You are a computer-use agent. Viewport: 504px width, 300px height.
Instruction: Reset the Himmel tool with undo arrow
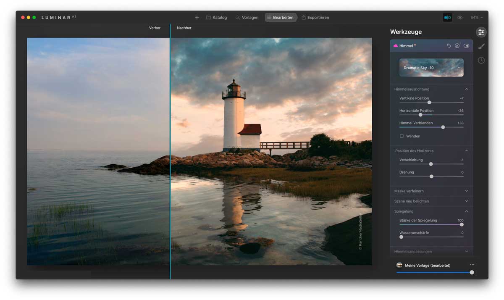point(449,46)
